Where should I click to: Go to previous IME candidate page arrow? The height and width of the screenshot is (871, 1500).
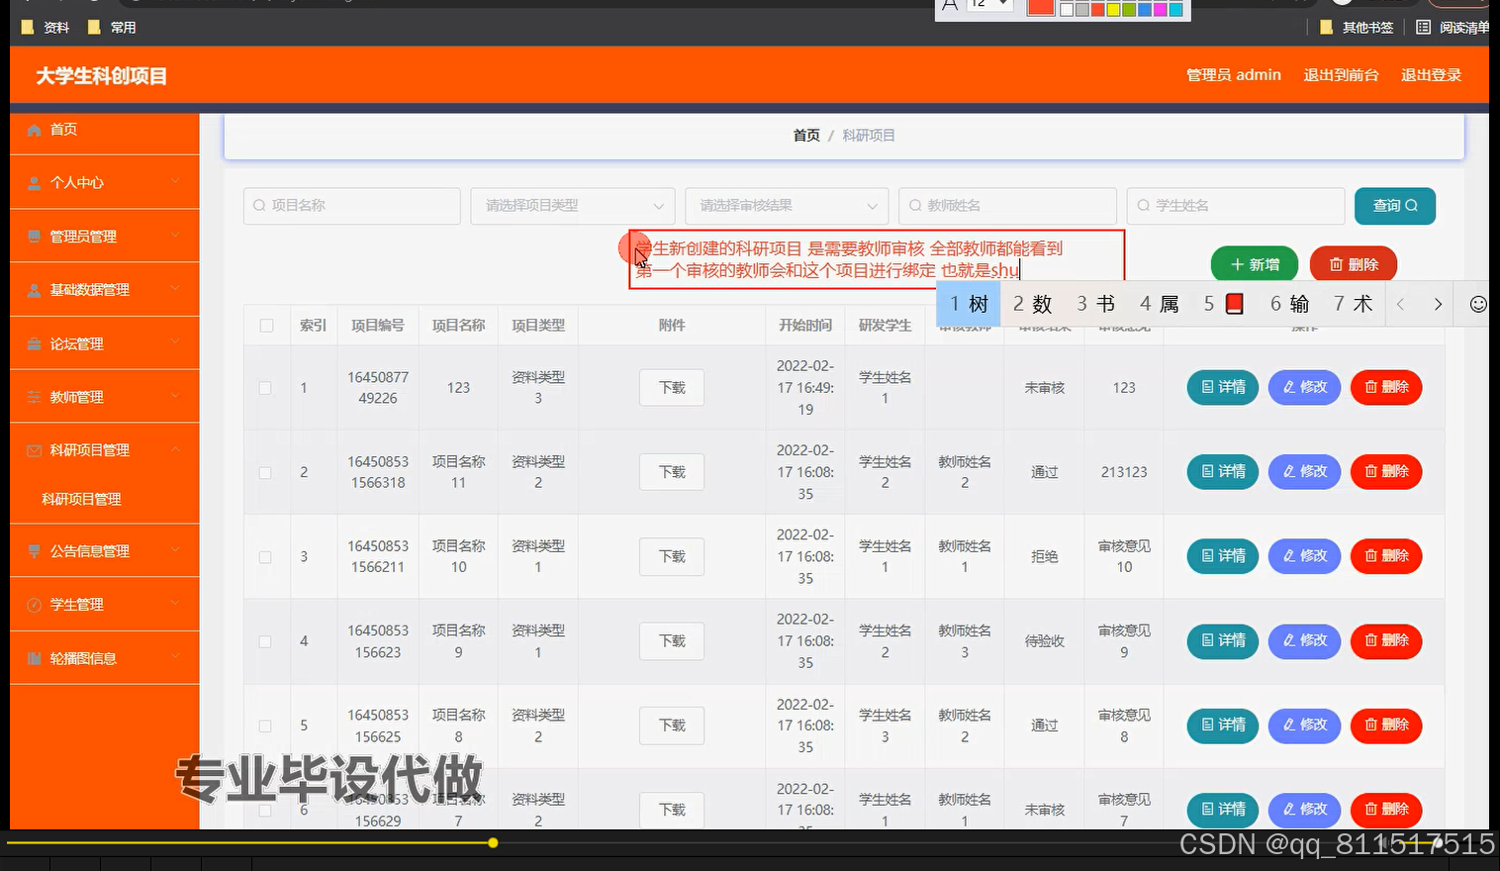(1400, 304)
